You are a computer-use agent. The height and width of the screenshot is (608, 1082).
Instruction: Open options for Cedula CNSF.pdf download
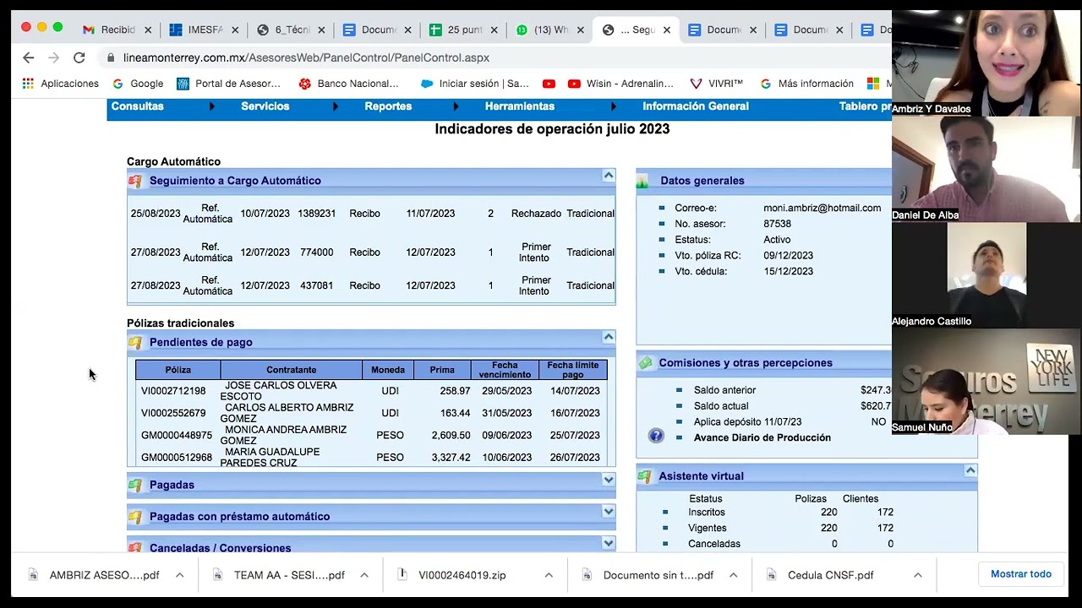pyautogui.click(x=917, y=575)
